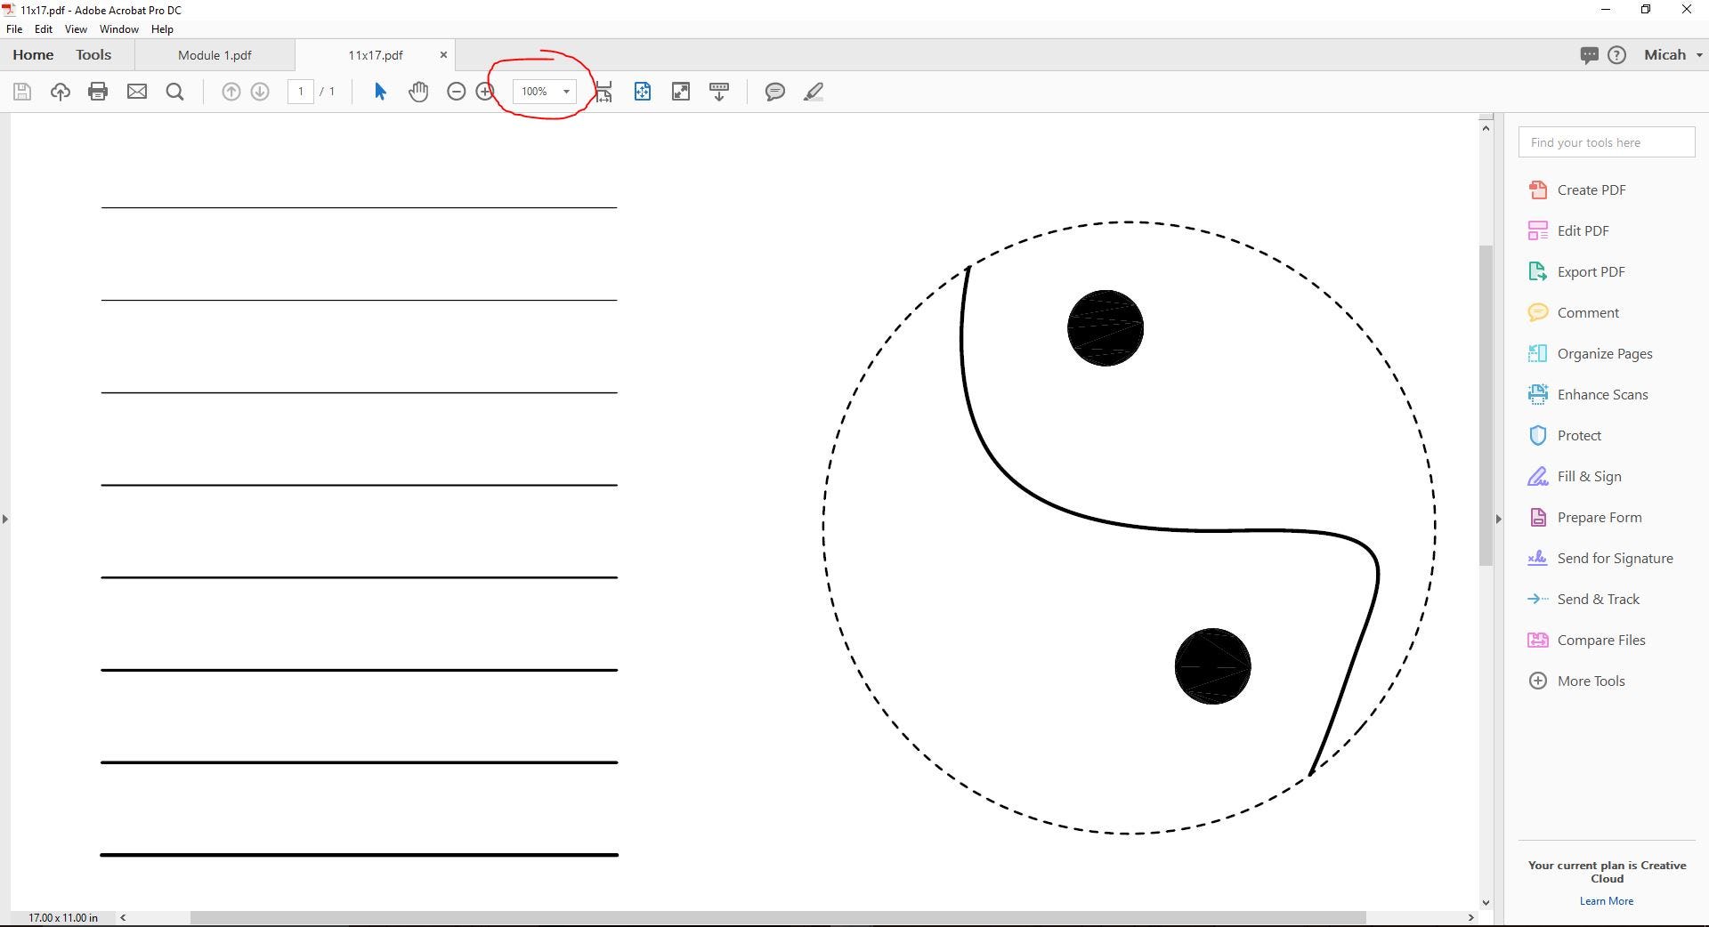Select the Highlight text pen tool
Screen dimensions: 1709x927
(814, 92)
